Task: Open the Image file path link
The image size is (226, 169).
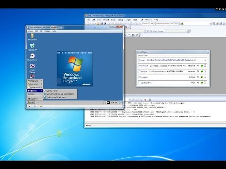Action: pyautogui.click(x=169, y=60)
